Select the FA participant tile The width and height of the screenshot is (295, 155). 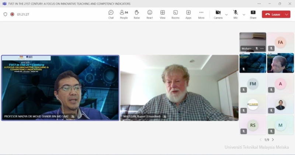(280, 42)
